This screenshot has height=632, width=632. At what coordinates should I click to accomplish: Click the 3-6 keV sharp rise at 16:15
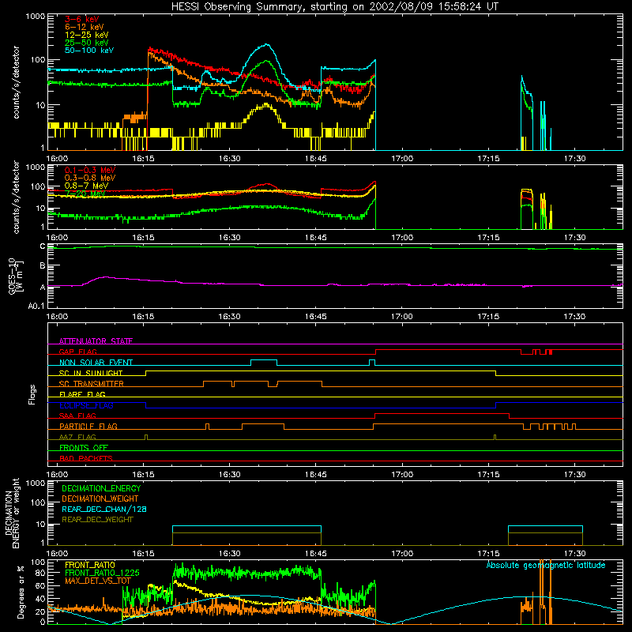coord(148,99)
